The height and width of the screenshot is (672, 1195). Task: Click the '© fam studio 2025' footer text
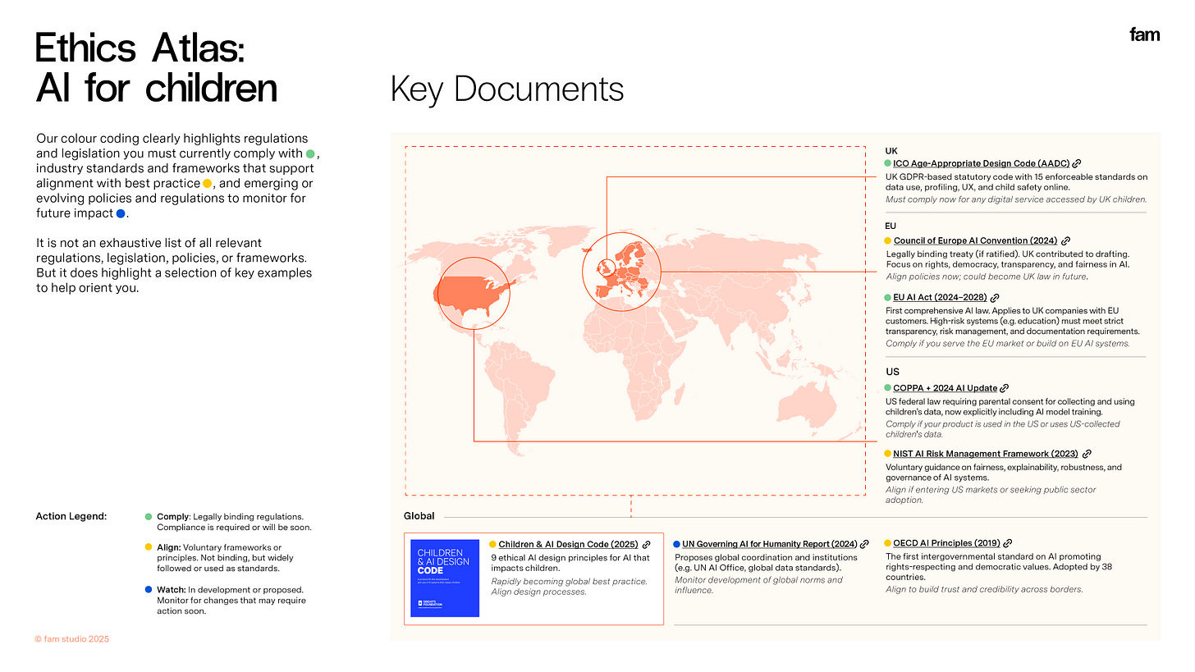72,639
